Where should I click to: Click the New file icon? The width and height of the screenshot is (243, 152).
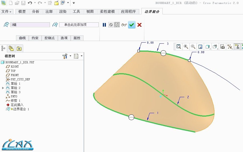tap(11, 3)
